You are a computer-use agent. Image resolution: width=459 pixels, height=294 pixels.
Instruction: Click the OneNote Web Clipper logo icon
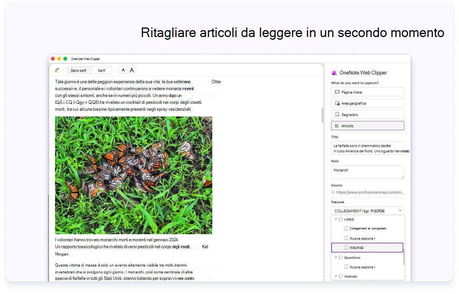tap(334, 73)
